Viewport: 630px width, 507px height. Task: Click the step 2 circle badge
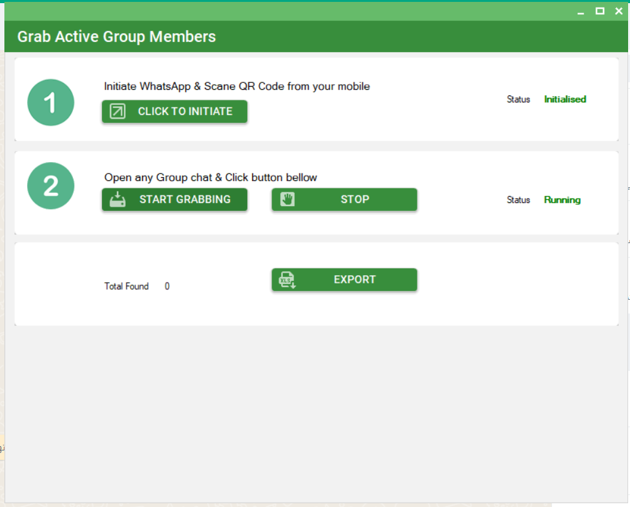[x=51, y=186]
